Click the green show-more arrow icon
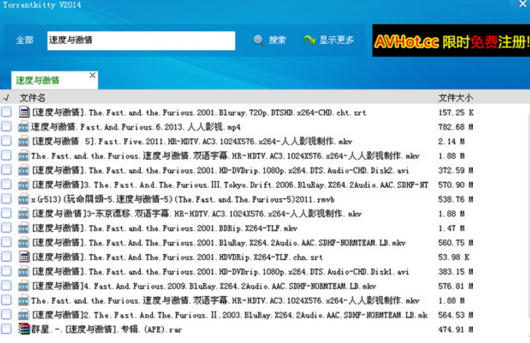This screenshot has width=530, height=343. [309, 40]
